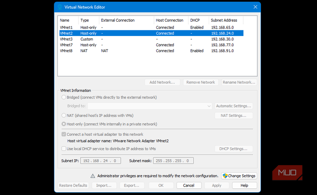317x195 pixels.
Task: Click the Import button
Action: click(x=104, y=185)
